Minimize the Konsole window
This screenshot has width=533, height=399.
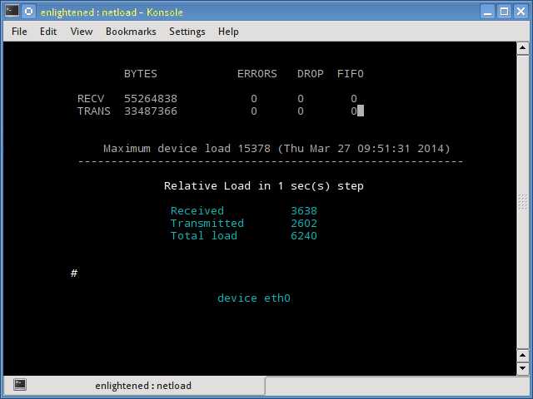click(x=488, y=12)
